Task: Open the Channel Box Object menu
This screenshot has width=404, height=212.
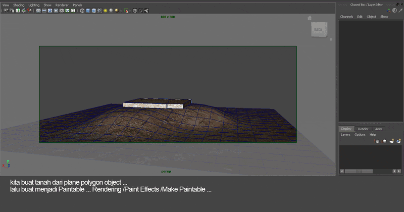Action: [x=371, y=17]
